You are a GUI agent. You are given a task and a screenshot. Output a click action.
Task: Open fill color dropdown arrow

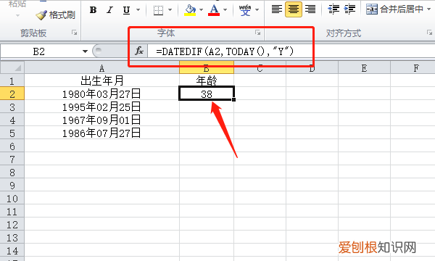[x=201, y=10]
